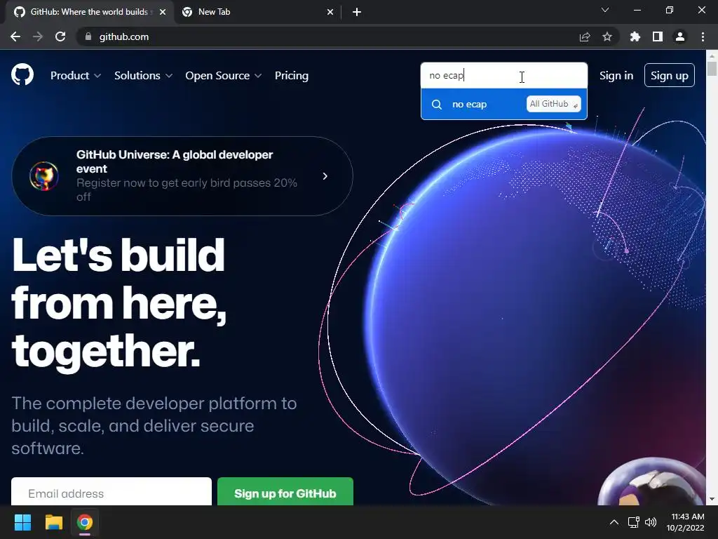718x539 pixels.
Task: Open network status tray icon
Action: pyautogui.click(x=634, y=522)
